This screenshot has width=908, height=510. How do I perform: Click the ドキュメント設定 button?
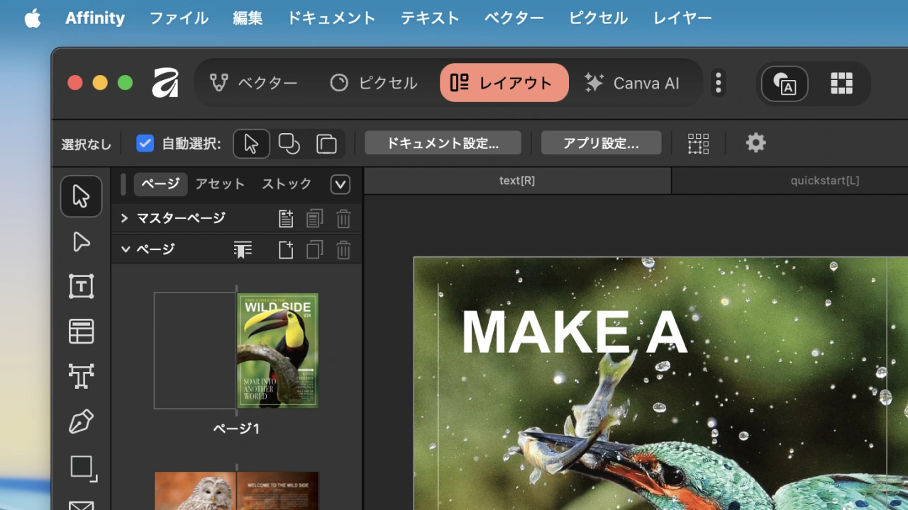click(442, 142)
